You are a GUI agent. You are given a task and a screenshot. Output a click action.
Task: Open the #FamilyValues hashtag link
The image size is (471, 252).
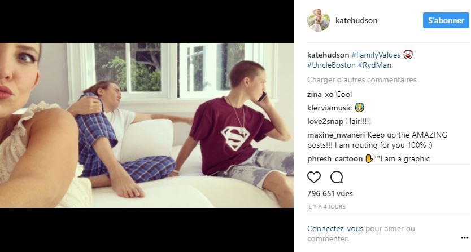(x=376, y=55)
